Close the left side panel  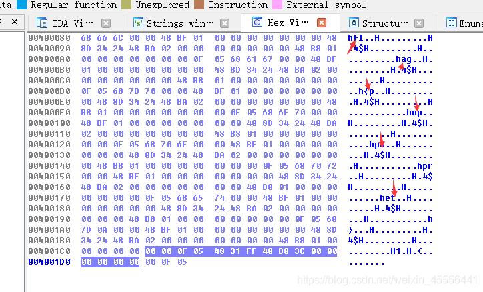pos(15,21)
